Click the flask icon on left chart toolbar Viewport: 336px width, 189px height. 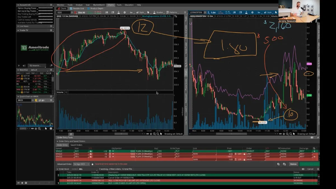(119, 12)
